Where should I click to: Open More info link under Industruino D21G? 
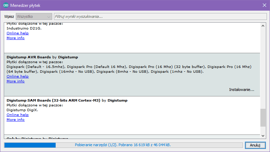click(x=15, y=38)
